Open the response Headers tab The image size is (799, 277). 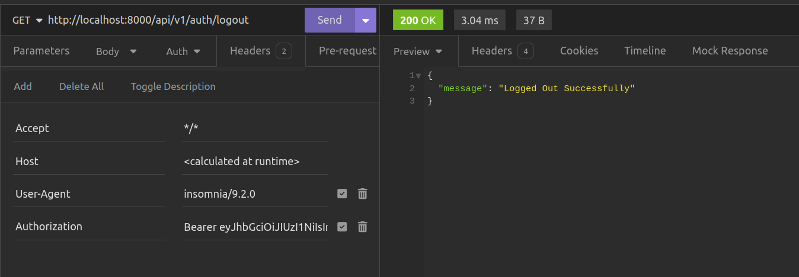(x=502, y=51)
